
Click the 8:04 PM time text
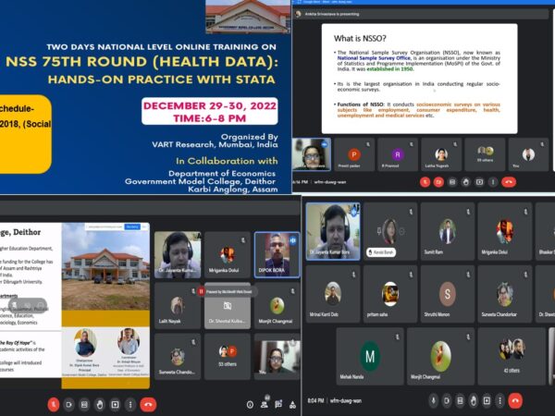coord(315,401)
